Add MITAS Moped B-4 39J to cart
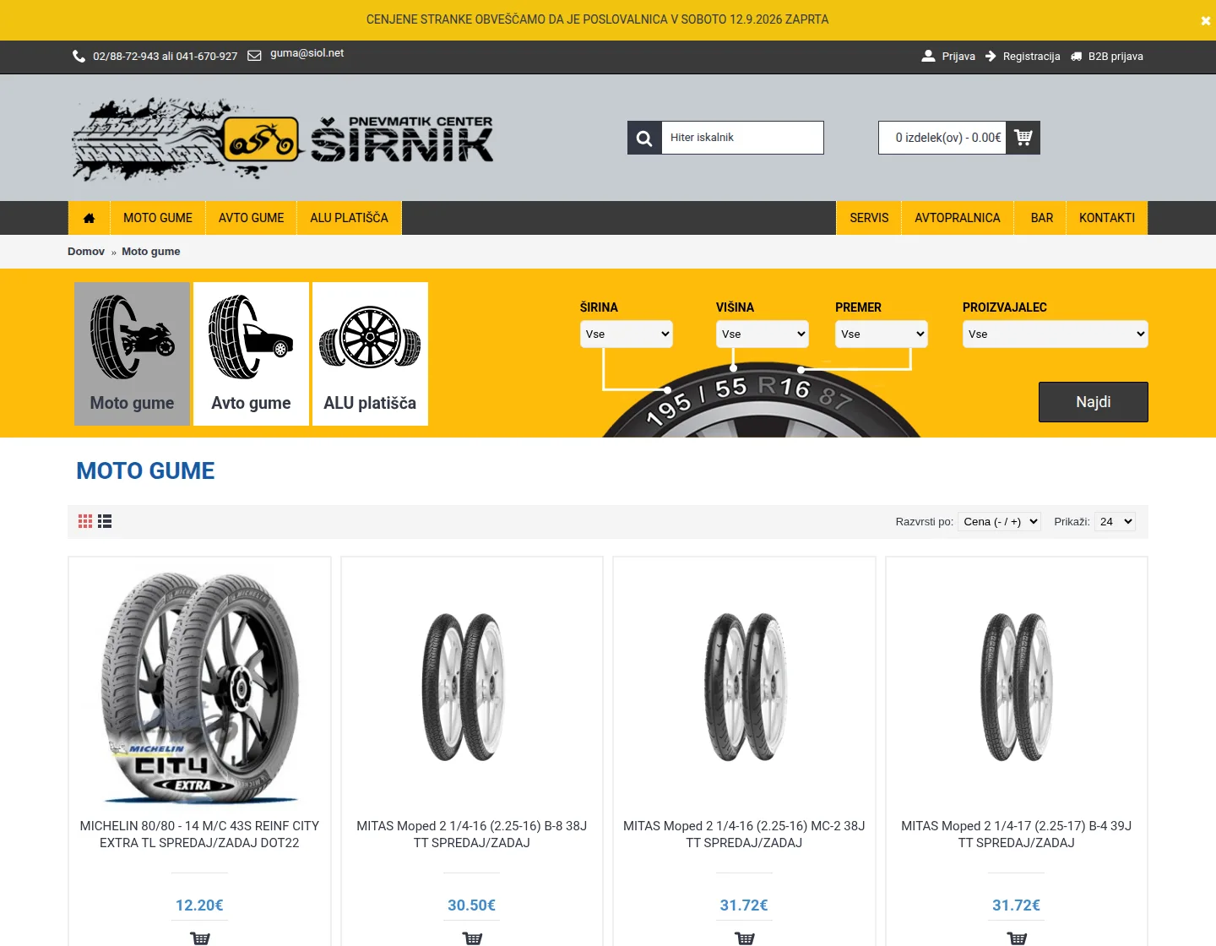Screen dimensions: 1216x946 1017,938
